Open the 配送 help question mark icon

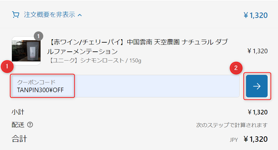(30, 125)
